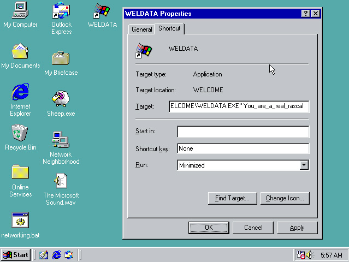This screenshot has height=262, width=349.
Task: Click into the Start in field
Action: (243, 132)
